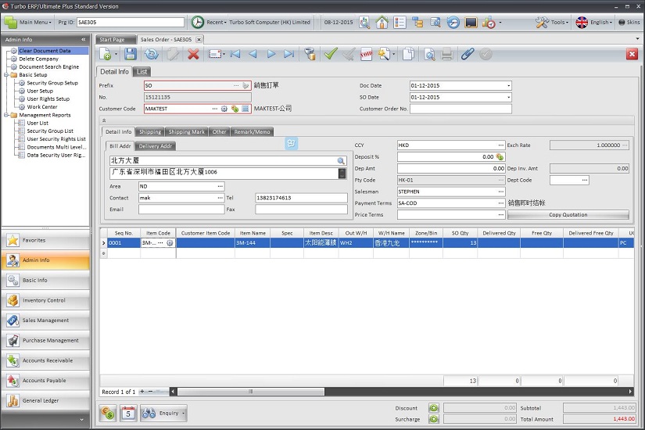Go to the previous record arrow
The width and height of the screenshot is (645, 430).
[x=253, y=54]
